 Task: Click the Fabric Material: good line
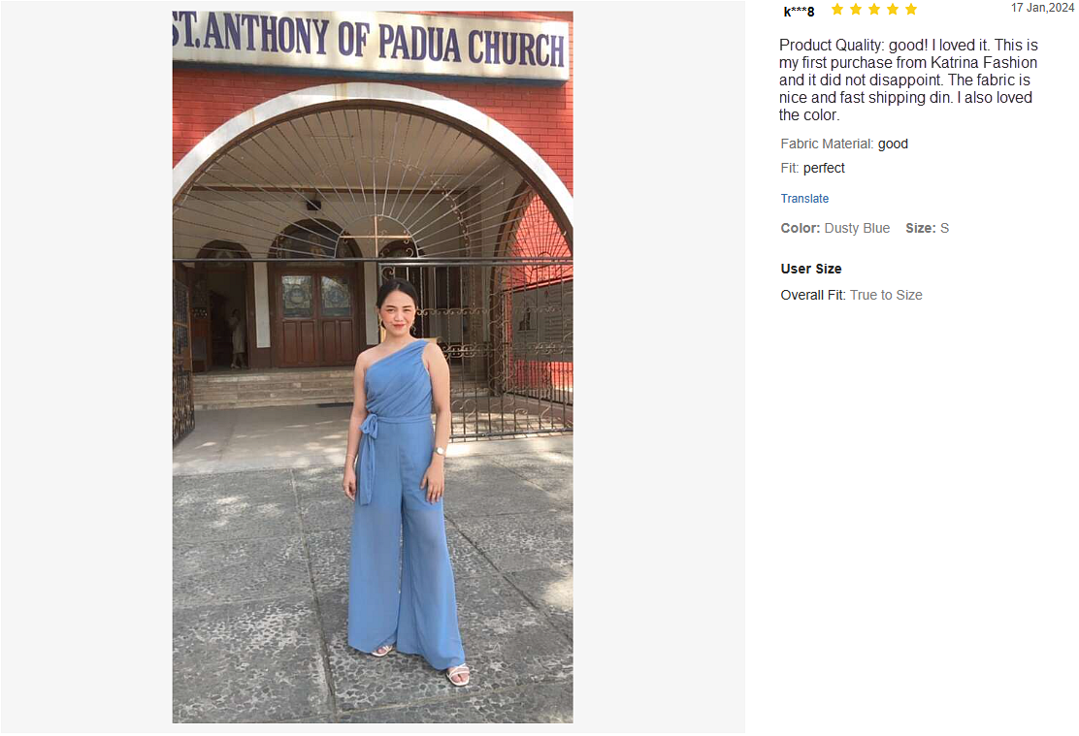point(844,144)
